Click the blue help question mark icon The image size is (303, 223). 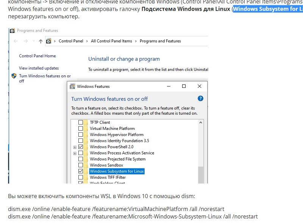pyautogui.click(x=200, y=98)
